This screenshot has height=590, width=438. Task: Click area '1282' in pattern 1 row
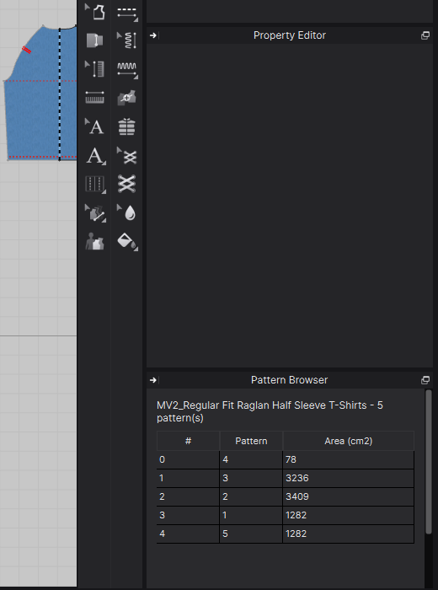click(x=349, y=515)
